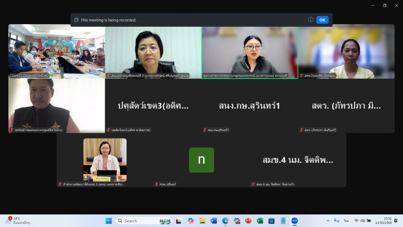Select the woman in black jacket video tile
This screenshot has height=227, width=403.
153,51
